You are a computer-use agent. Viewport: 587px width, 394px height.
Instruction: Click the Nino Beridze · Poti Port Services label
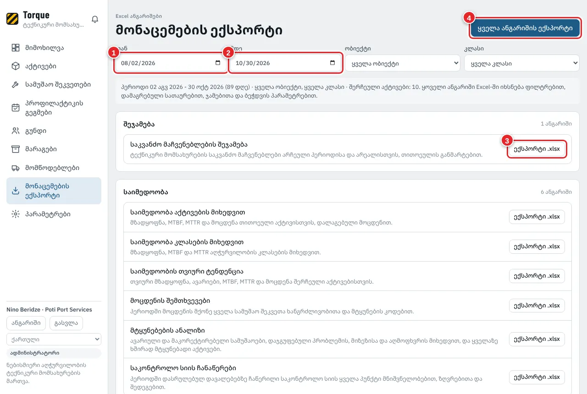tap(49, 310)
